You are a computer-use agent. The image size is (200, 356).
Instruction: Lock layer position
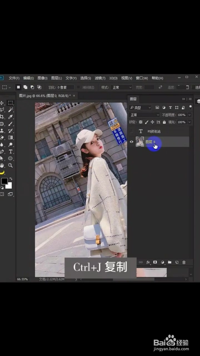152,122
